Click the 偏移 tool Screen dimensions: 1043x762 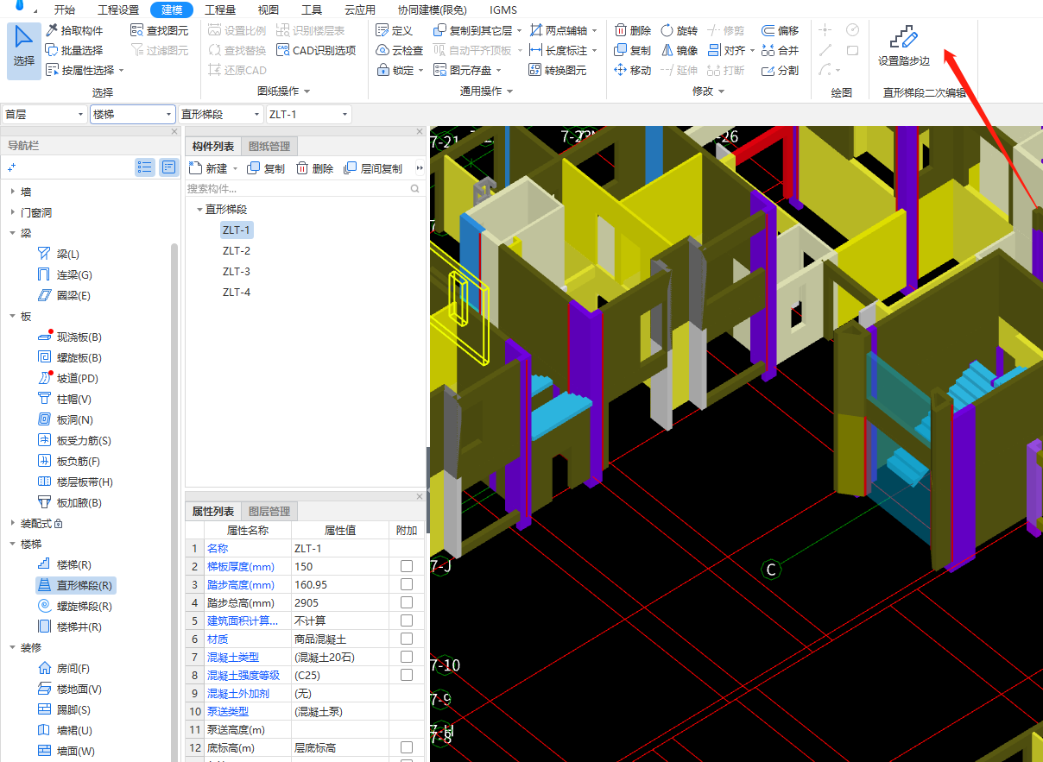pyautogui.click(x=781, y=30)
